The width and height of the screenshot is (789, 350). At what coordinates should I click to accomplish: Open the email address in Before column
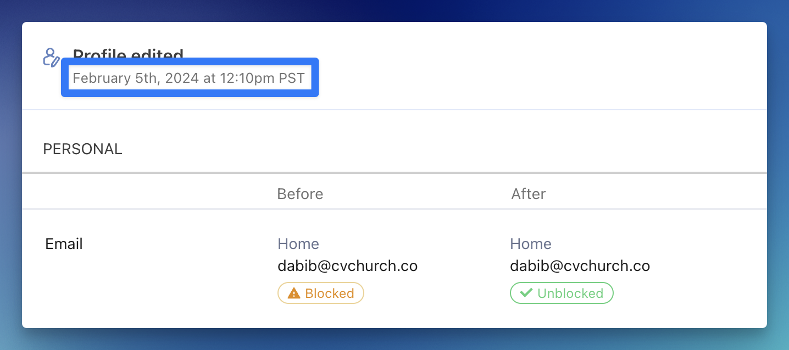(347, 267)
